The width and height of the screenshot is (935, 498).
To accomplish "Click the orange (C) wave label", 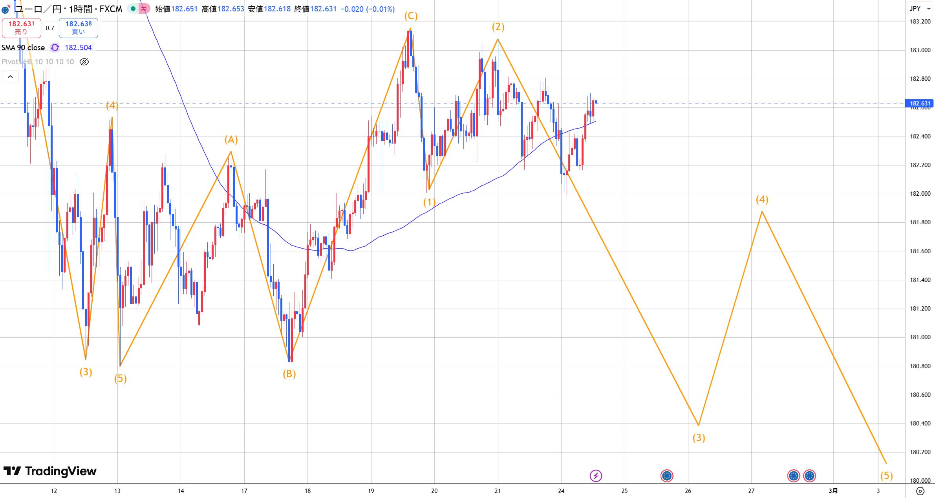I will (x=411, y=16).
